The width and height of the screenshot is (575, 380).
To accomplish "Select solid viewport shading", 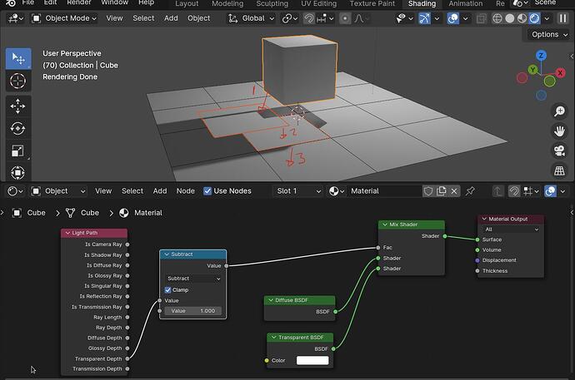I will (x=510, y=18).
